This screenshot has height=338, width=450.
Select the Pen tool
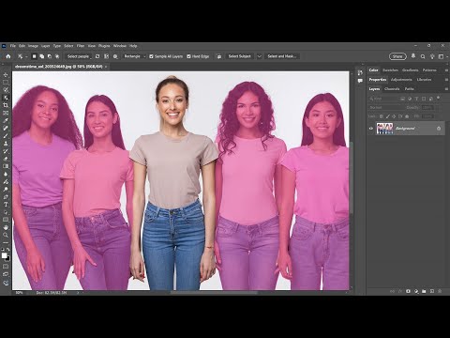pyautogui.click(x=6, y=197)
